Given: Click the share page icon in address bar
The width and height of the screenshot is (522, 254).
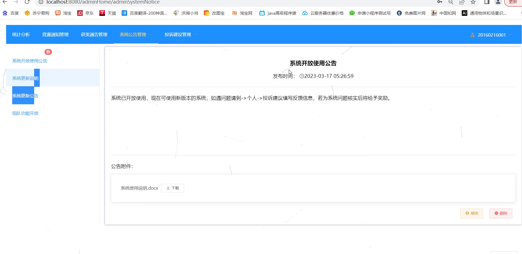Looking at the screenshot, I should (462, 2).
